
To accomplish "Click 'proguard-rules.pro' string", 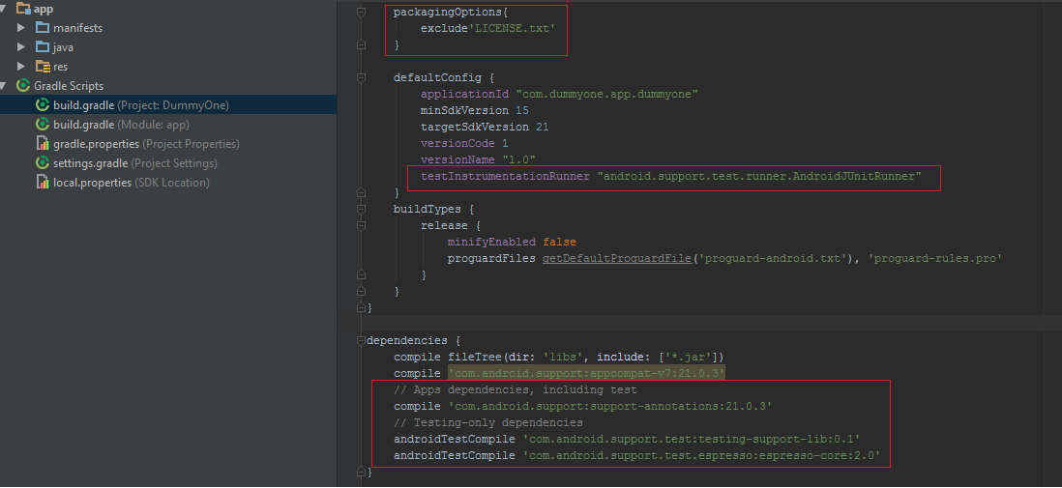I will tap(934, 259).
